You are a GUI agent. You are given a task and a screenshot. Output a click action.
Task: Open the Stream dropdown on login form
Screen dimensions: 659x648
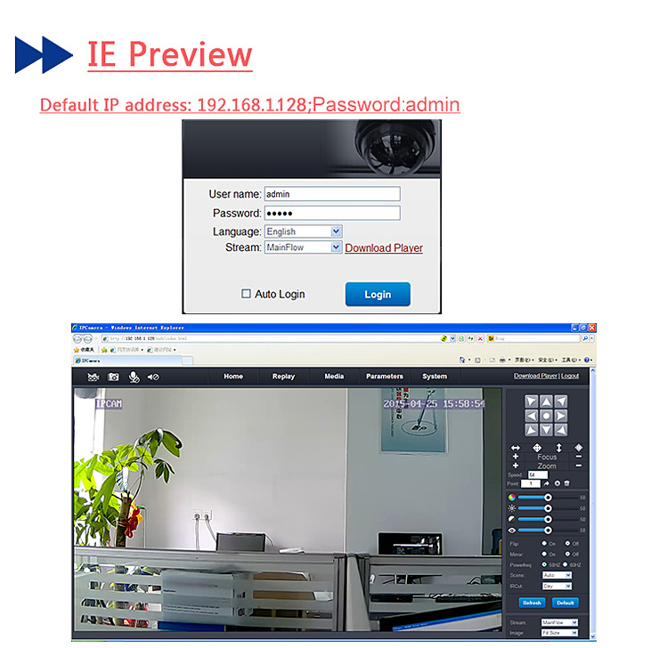tap(303, 247)
